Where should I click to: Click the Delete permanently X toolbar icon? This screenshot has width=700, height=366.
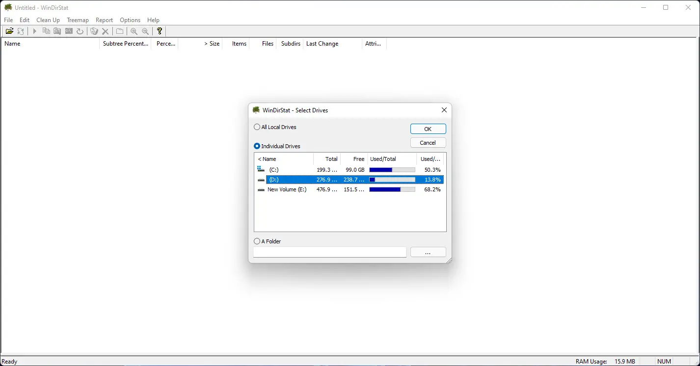tap(105, 31)
